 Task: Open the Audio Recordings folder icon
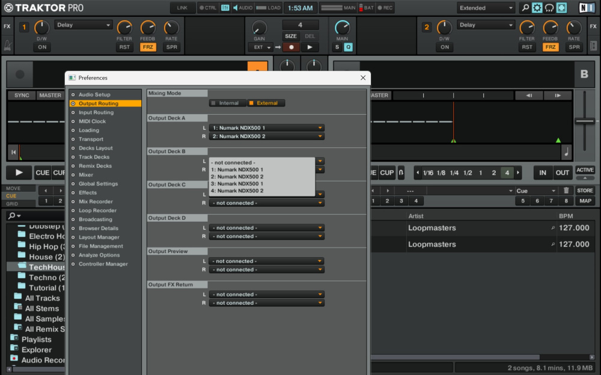tap(14, 359)
